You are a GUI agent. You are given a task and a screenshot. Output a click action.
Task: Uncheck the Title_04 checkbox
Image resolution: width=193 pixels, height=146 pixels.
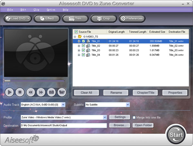pyautogui.click(x=83, y=55)
